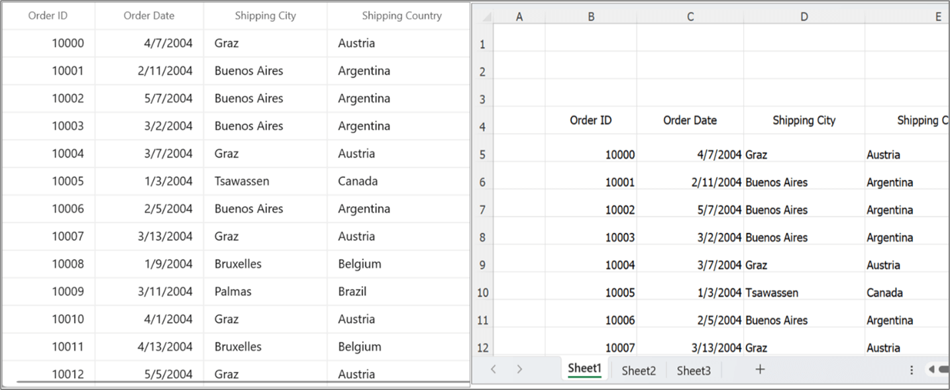Viewport: 950px width, 390px height.
Task: Click the Order Date column header
Action: pyautogui.click(x=149, y=15)
